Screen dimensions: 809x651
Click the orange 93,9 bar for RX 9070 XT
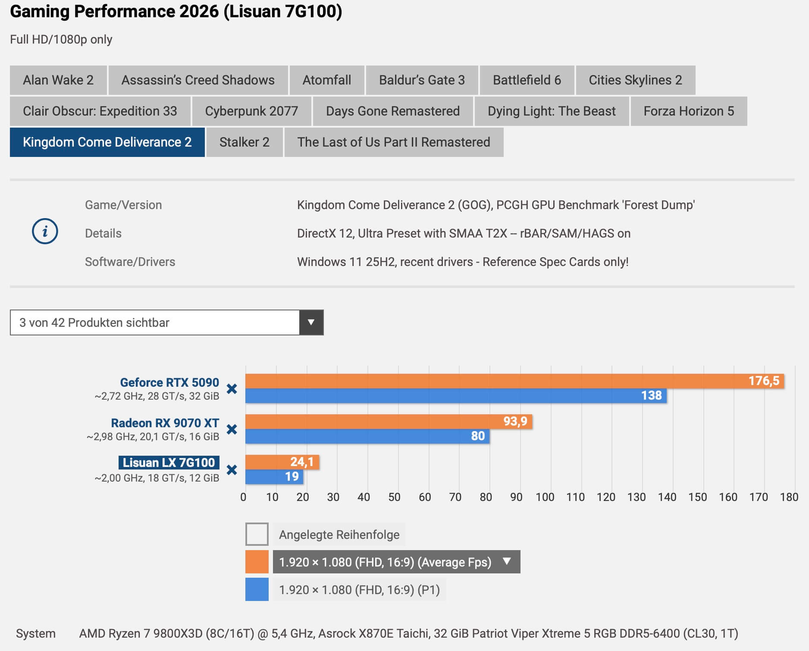(389, 422)
